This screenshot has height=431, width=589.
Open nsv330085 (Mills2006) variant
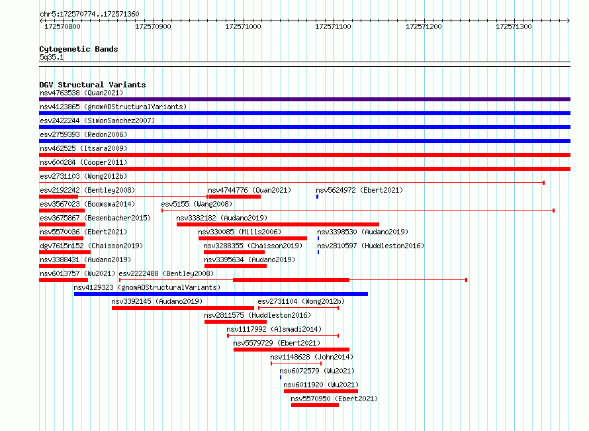(240, 232)
